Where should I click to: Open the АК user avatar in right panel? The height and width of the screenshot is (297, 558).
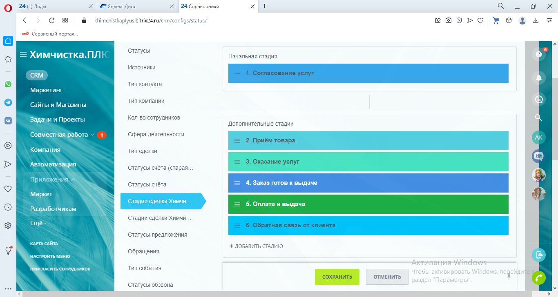click(x=539, y=137)
